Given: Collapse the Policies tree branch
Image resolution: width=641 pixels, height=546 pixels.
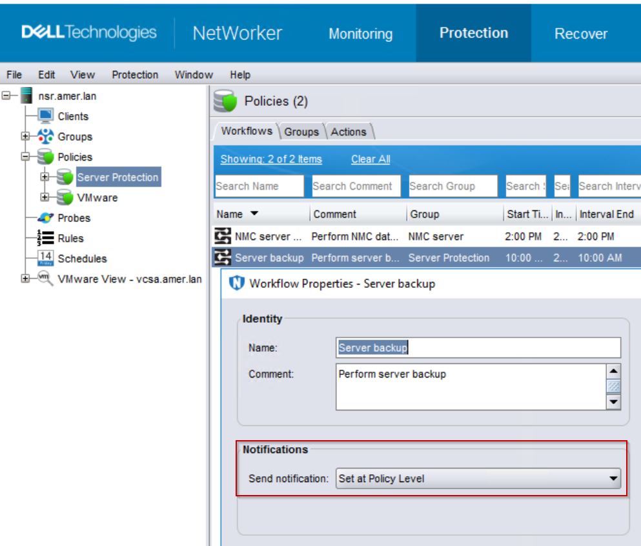Looking at the screenshot, I should (26, 157).
